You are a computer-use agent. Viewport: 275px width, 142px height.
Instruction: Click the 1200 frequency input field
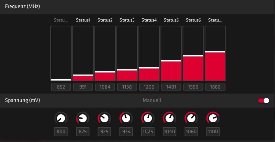tap(149, 87)
